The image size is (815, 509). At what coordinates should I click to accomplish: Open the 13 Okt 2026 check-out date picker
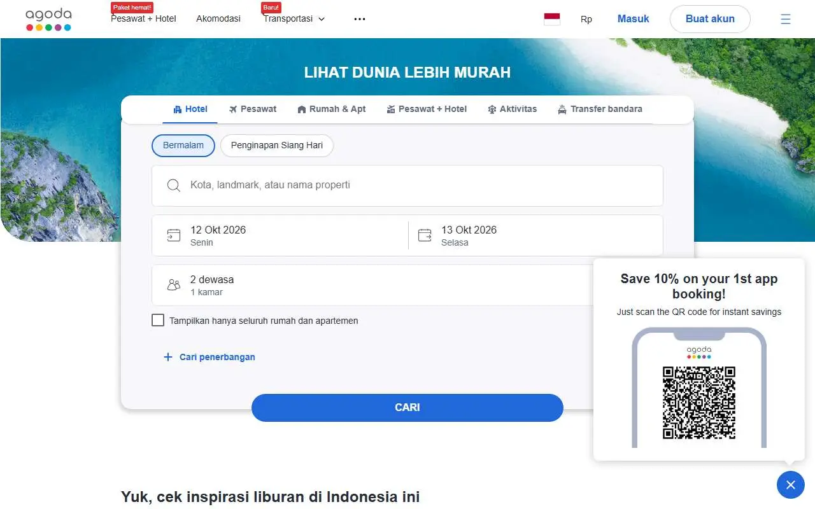[535, 235]
